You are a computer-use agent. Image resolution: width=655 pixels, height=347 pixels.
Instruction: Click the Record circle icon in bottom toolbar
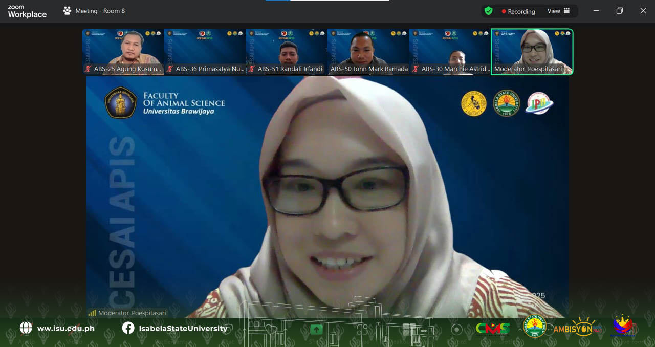[x=457, y=330]
